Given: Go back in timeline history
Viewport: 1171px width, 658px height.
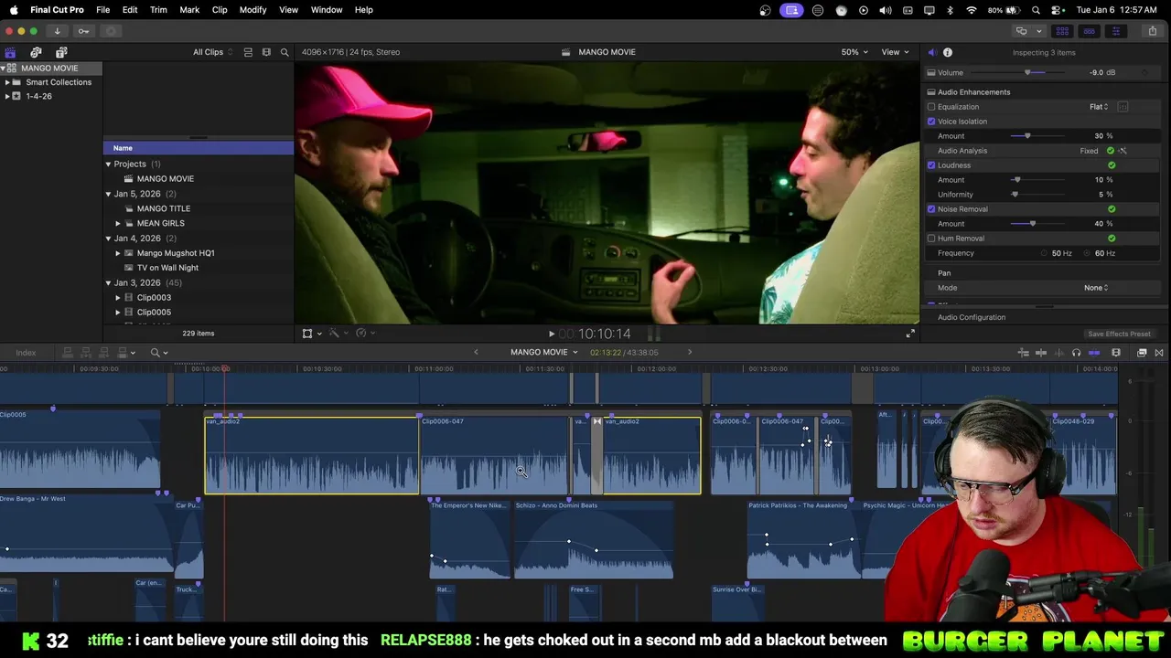Looking at the screenshot, I should pos(476,352).
